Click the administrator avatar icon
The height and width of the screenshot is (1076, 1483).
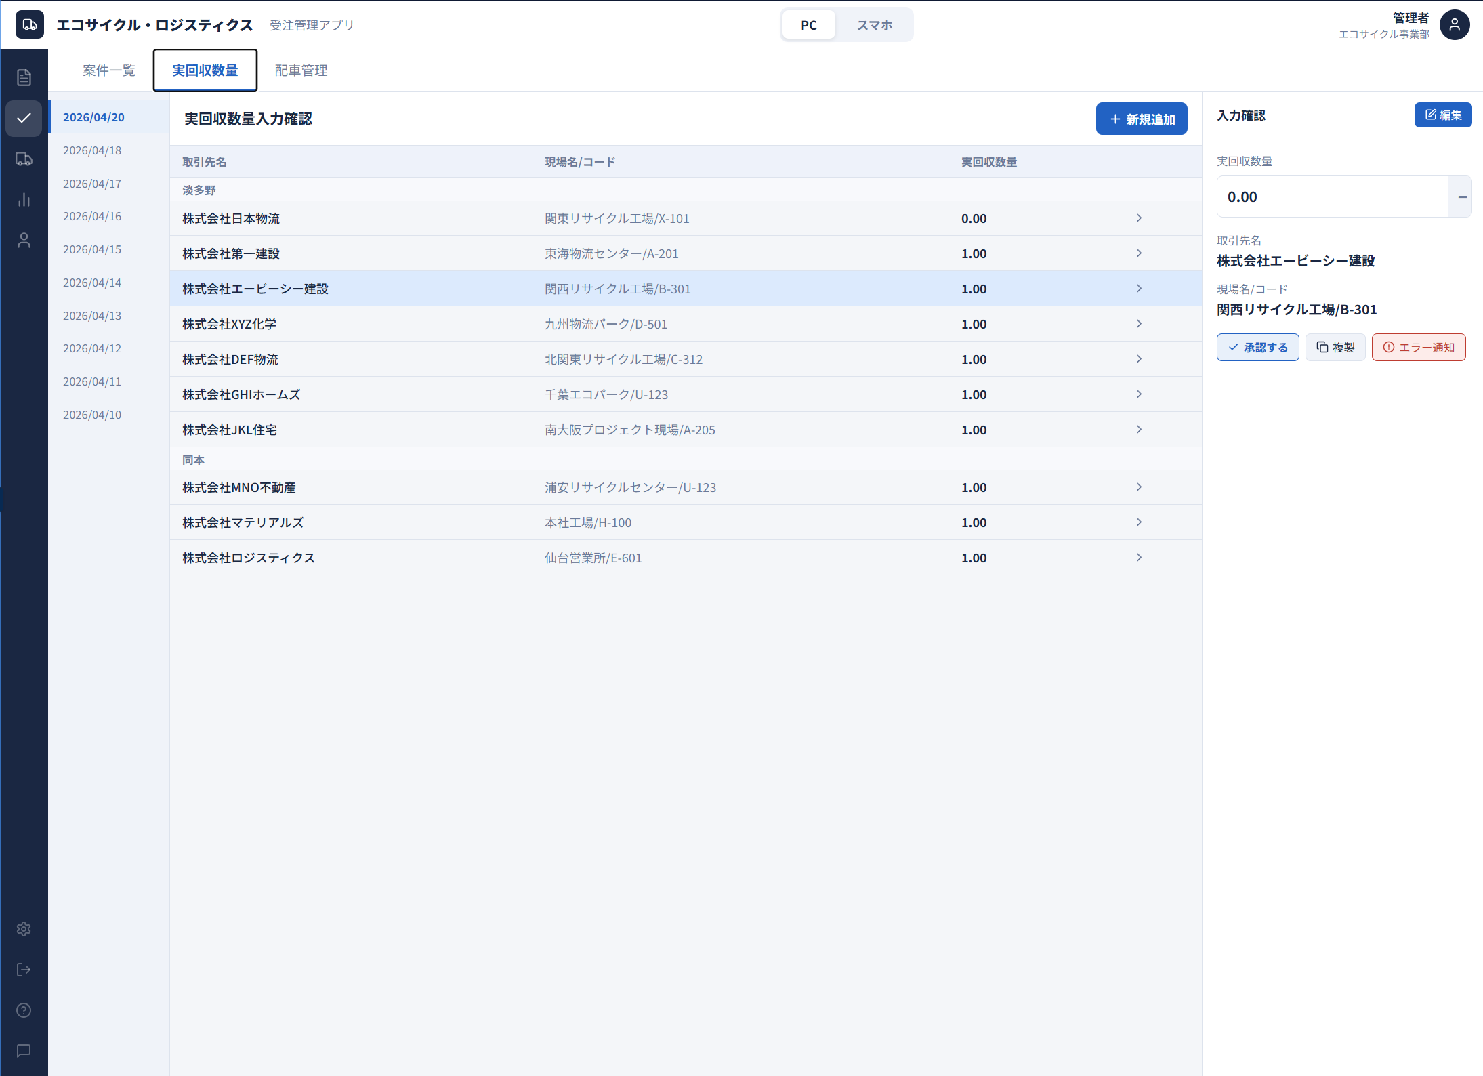[x=1455, y=25]
